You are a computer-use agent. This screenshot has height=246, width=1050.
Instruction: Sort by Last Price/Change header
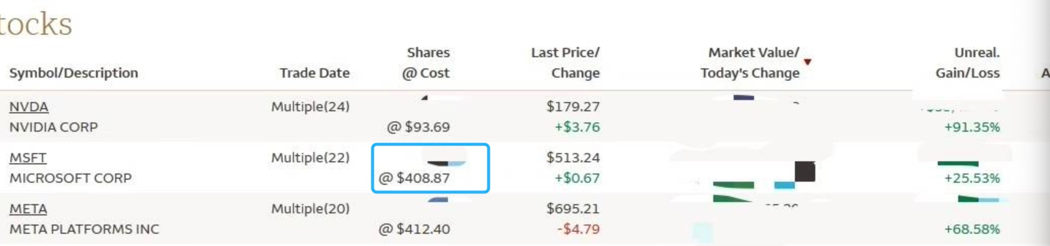click(565, 63)
